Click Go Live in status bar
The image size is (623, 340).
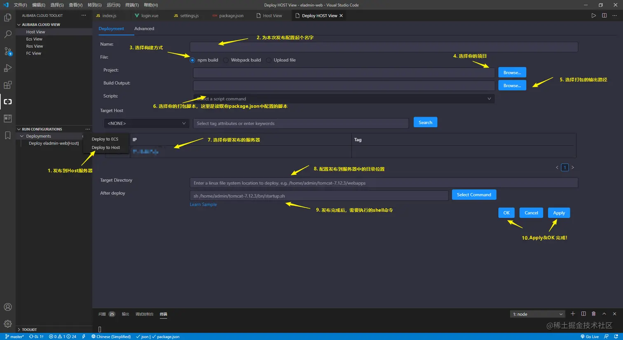[x=590, y=337]
